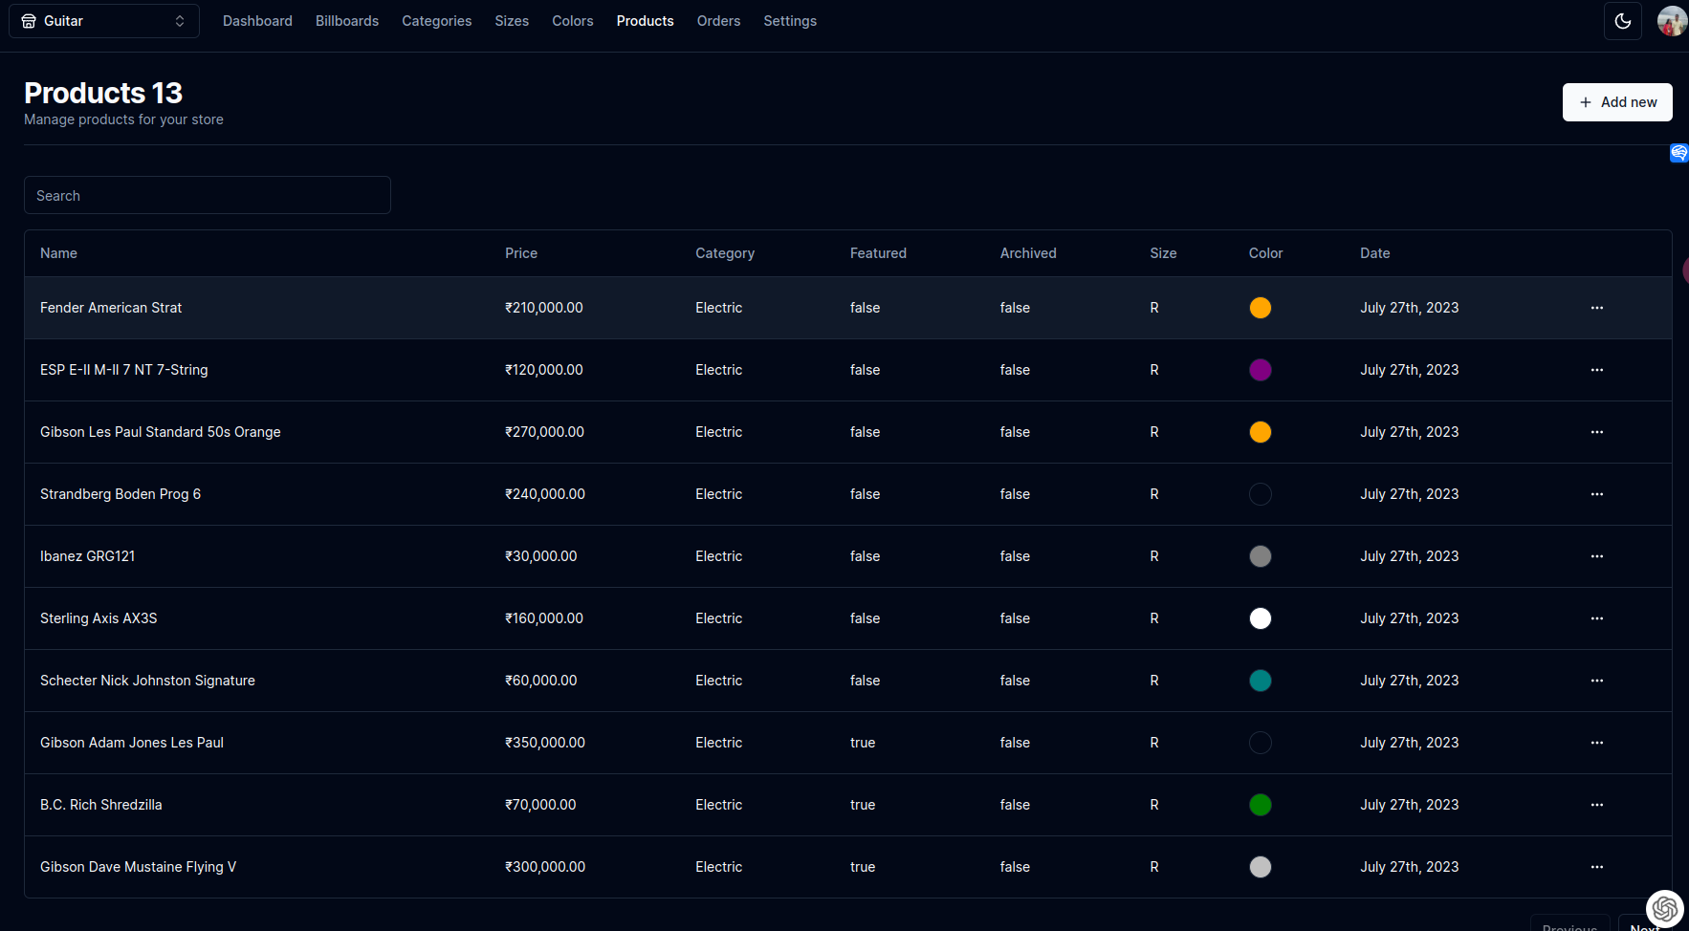Screen dimensions: 1689x931
Task: Open actions menu for Gibson Adam Jones Les Paul
Action: pyautogui.click(x=1596, y=743)
